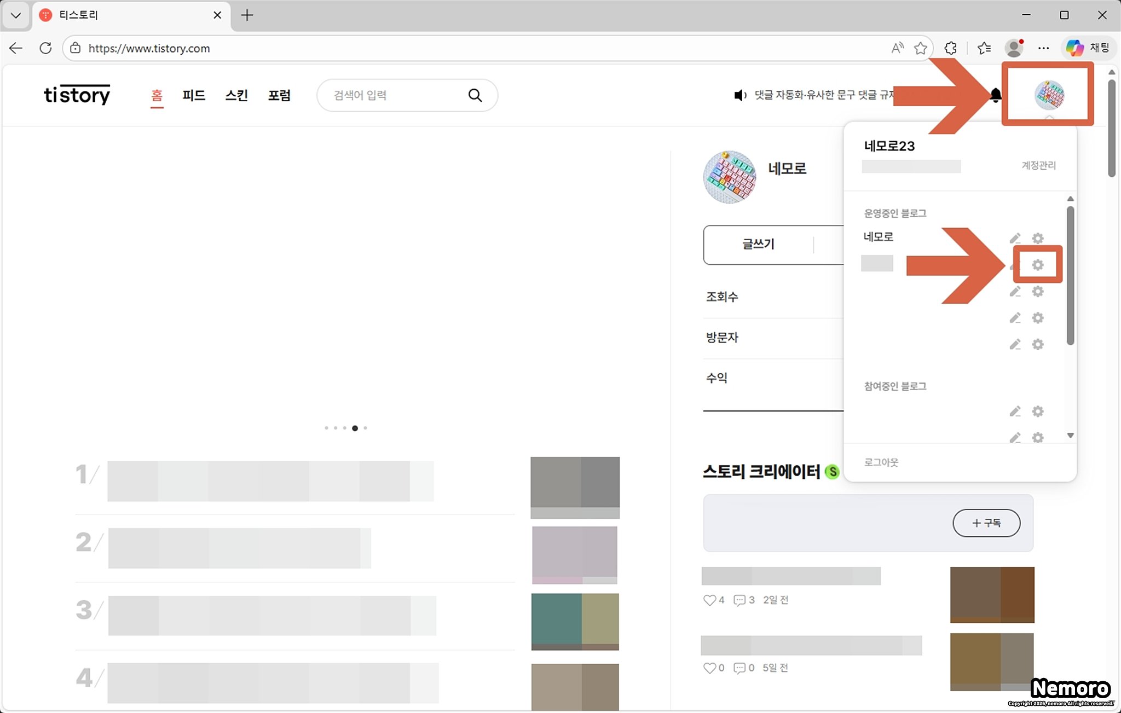Click the red-boxed gear icon in second blog row
This screenshot has height=713, width=1121.
1037,265
